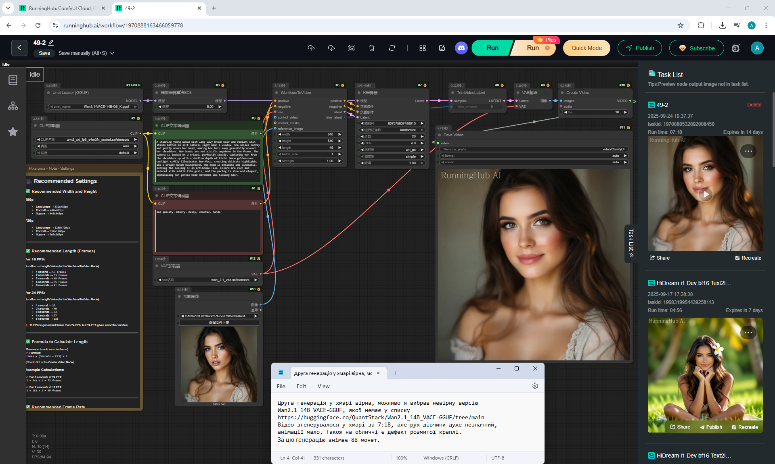Click the pencil icon to rename 49-2

coord(51,42)
